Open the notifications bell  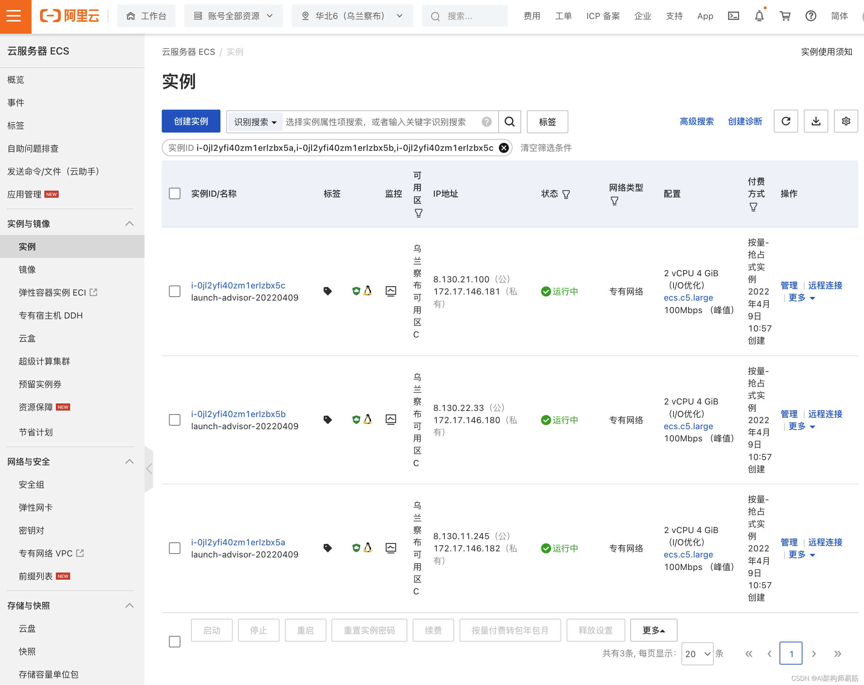(759, 16)
